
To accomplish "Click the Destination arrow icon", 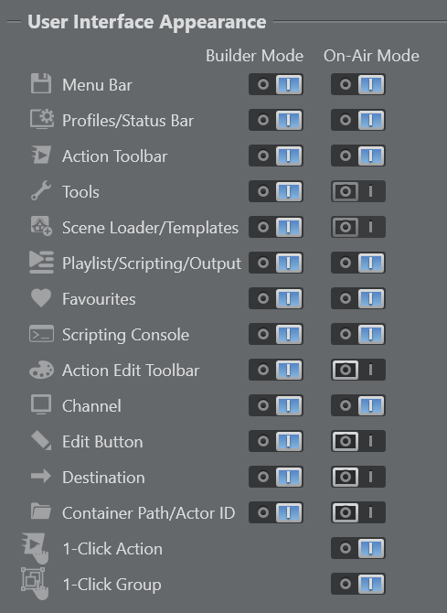I will point(41,476).
